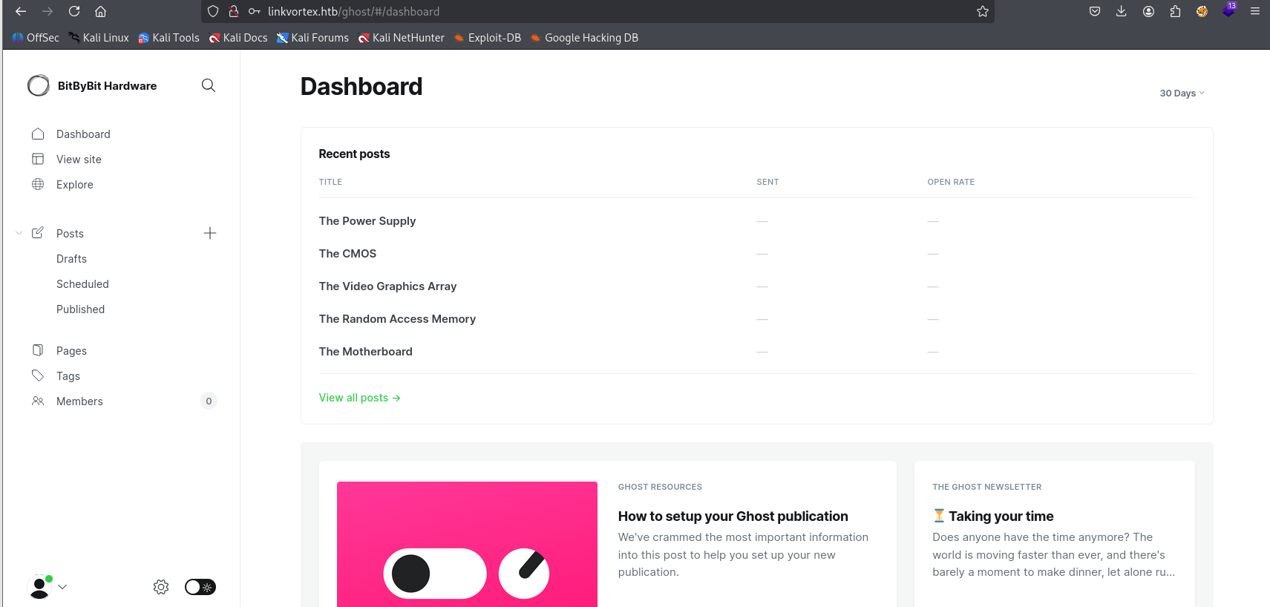Open OffSec bookmark
The height and width of the screenshot is (607, 1270).
tap(36, 38)
